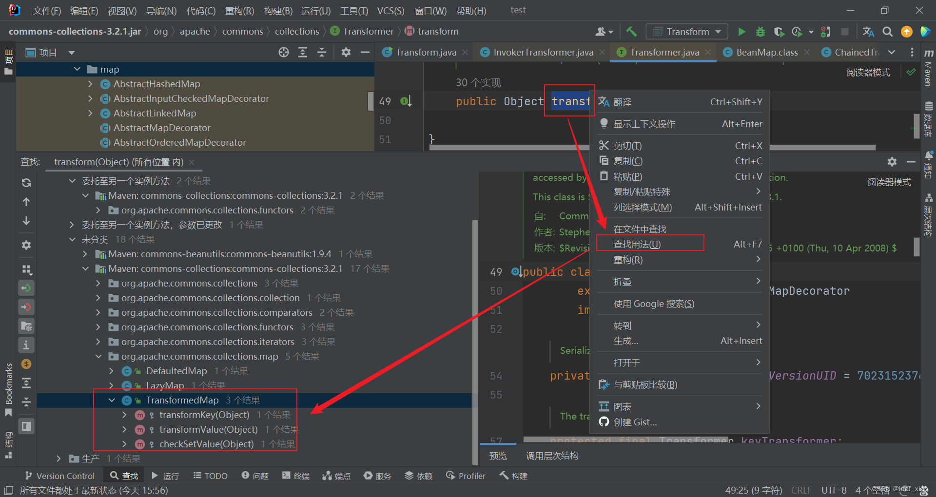The height and width of the screenshot is (497, 936).
Task: Open Find panel settings gear on left
Action: (x=26, y=245)
